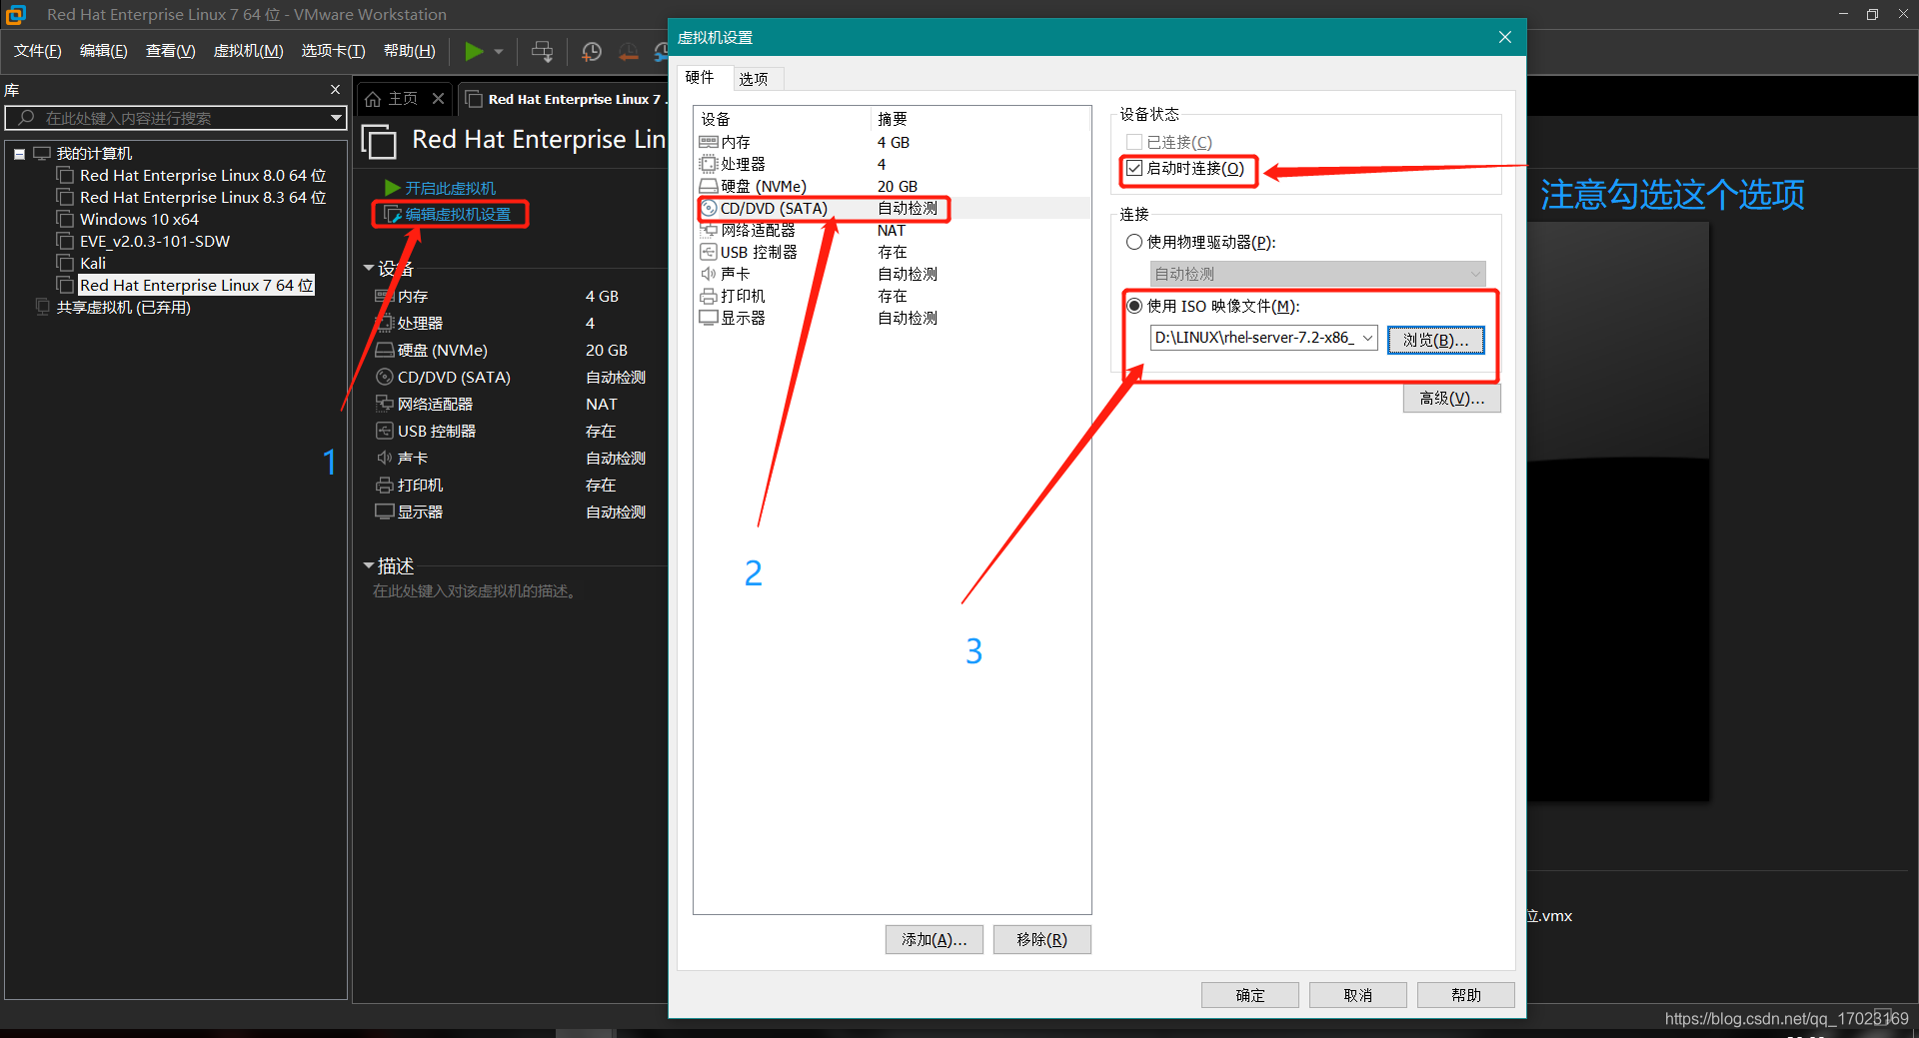Click 添加(A)... button
Image resolution: width=1919 pixels, height=1038 pixels.
[934, 939]
